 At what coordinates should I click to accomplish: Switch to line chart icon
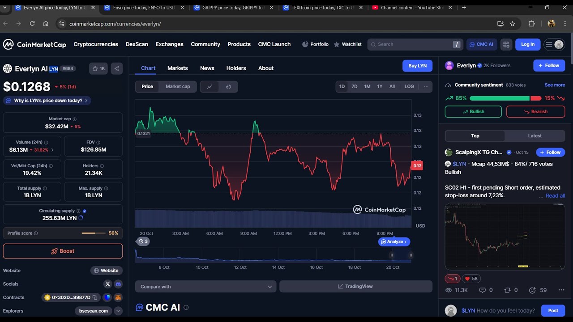210,87
